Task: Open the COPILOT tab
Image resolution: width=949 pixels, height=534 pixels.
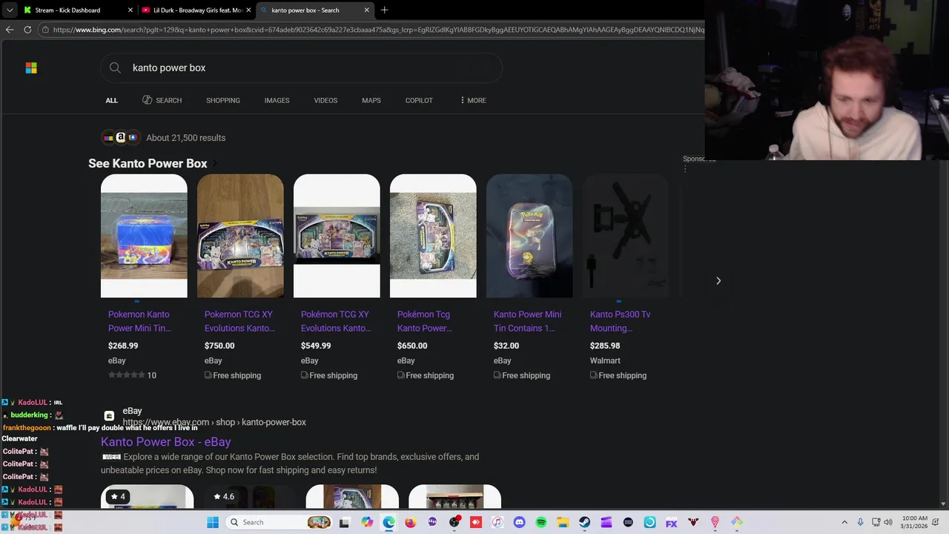Action: (419, 100)
